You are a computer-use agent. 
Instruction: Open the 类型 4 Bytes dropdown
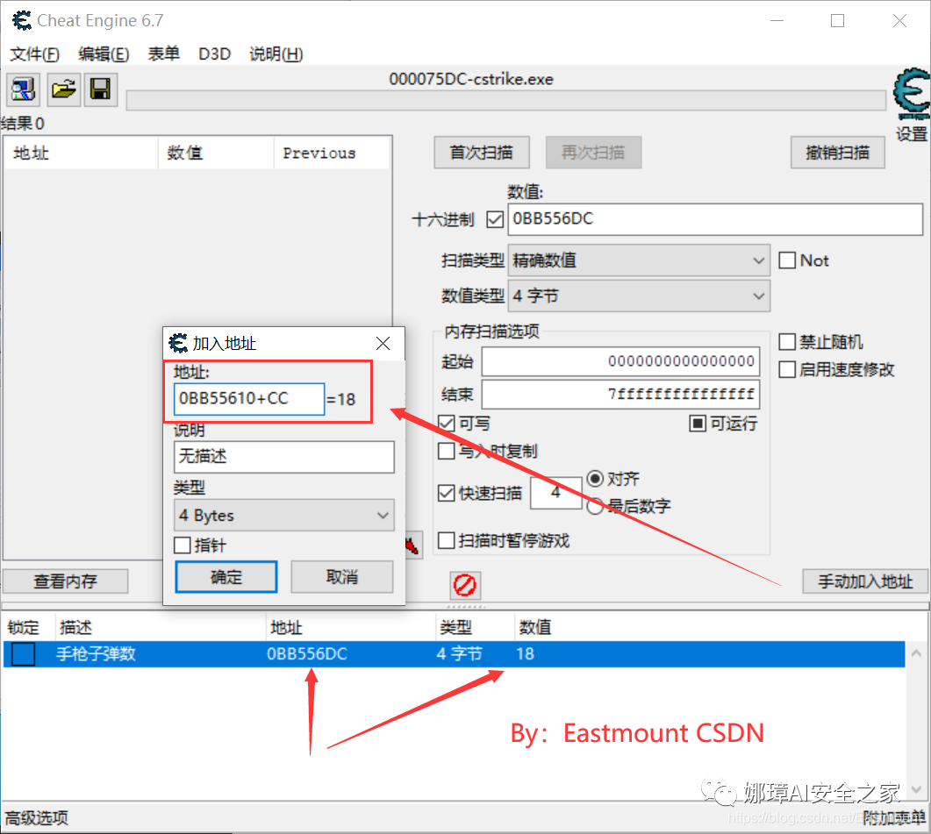click(x=283, y=516)
